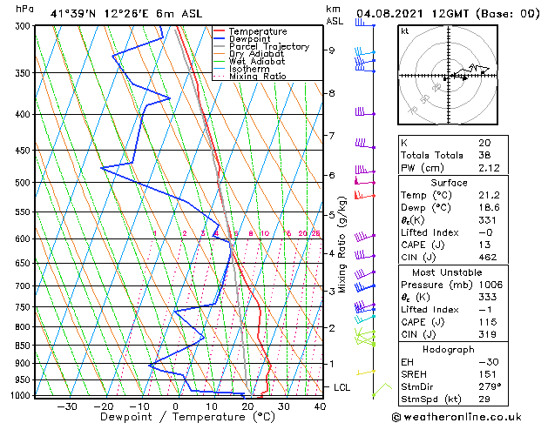This screenshot has height=423, width=548.
Task: Click the surface CAPE value 13
Action: (x=484, y=245)
